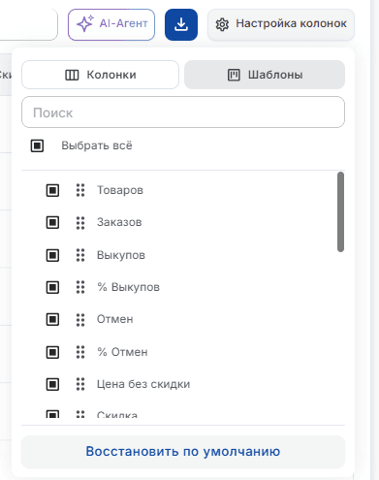Click the drag handle icon beside Товаров

click(80, 190)
